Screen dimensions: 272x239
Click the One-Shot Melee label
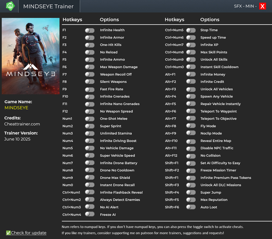coord(114,119)
